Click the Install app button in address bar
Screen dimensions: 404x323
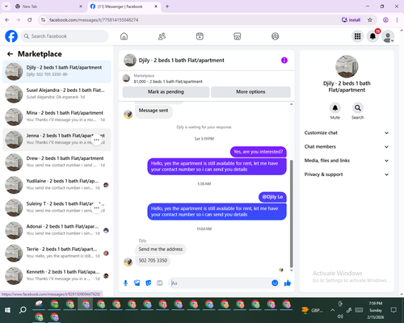(x=351, y=20)
